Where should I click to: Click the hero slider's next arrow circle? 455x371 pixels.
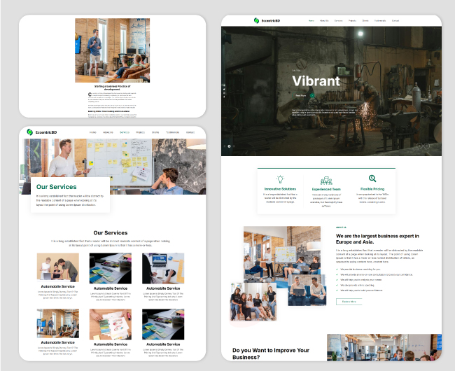click(426, 146)
